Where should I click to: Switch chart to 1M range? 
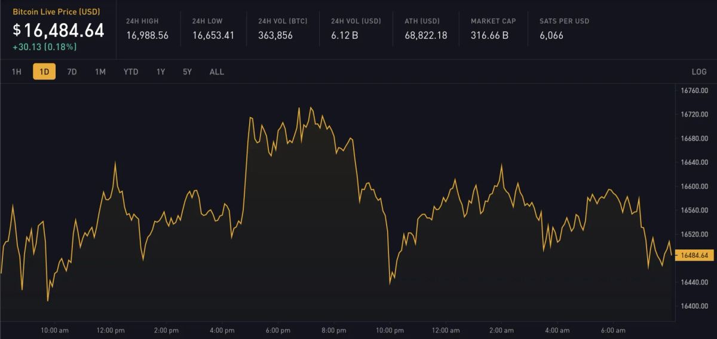(100, 72)
